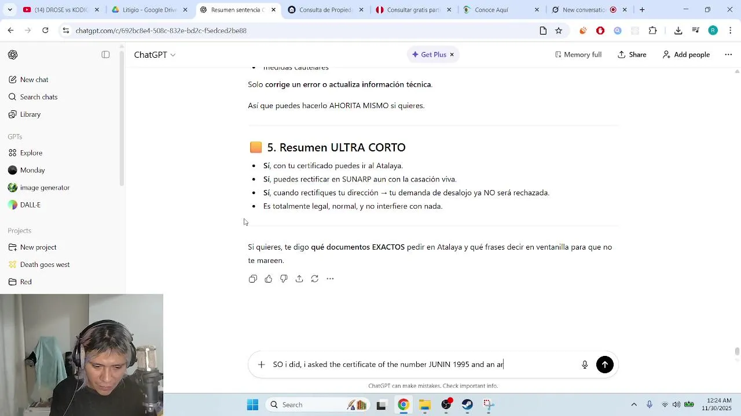Click the chat page vertical scrollbar
This screenshot has height=416, width=741.
[x=737, y=351]
